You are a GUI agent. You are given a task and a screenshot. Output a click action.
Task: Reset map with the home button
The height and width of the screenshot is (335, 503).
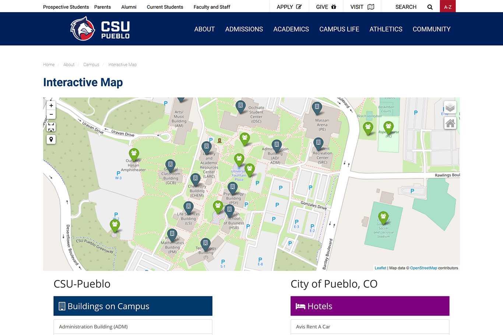click(450, 123)
